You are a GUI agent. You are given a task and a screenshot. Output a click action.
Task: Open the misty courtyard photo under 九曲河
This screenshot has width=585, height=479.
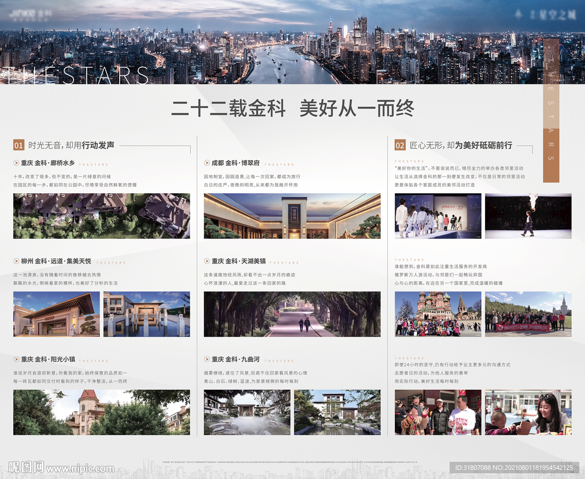pos(247,412)
